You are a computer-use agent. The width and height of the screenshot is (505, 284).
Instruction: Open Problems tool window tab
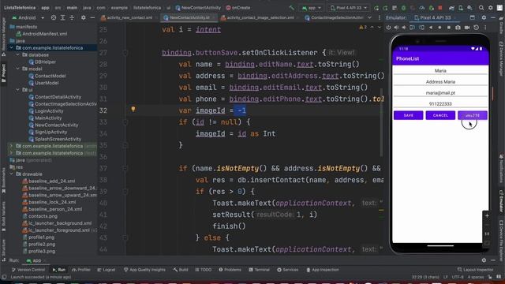[x=230, y=270]
